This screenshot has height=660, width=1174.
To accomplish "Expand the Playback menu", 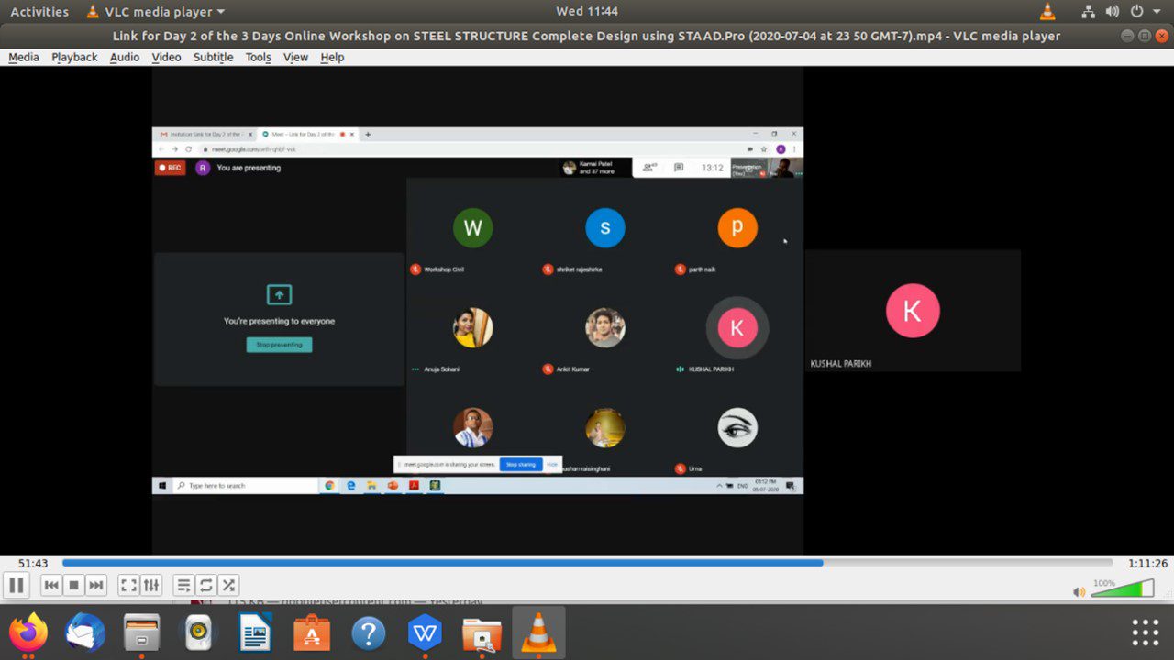I will [x=74, y=57].
